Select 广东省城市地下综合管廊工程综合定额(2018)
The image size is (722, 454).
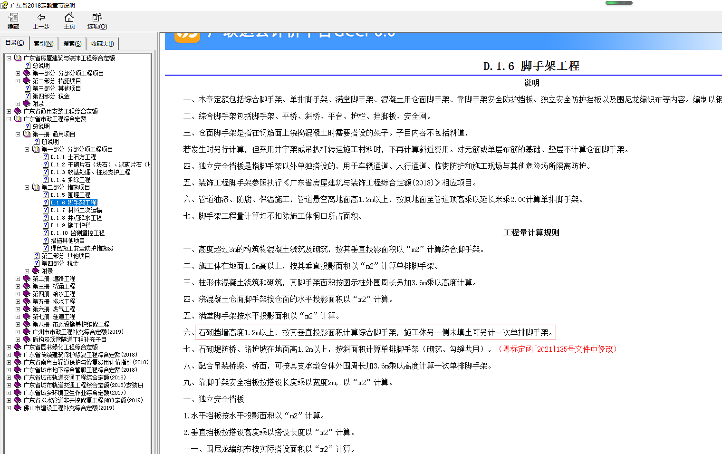[80, 370]
